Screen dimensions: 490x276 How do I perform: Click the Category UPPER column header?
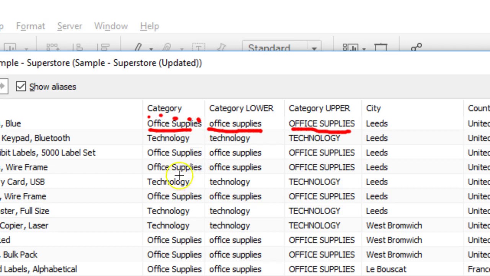click(319, 108)
